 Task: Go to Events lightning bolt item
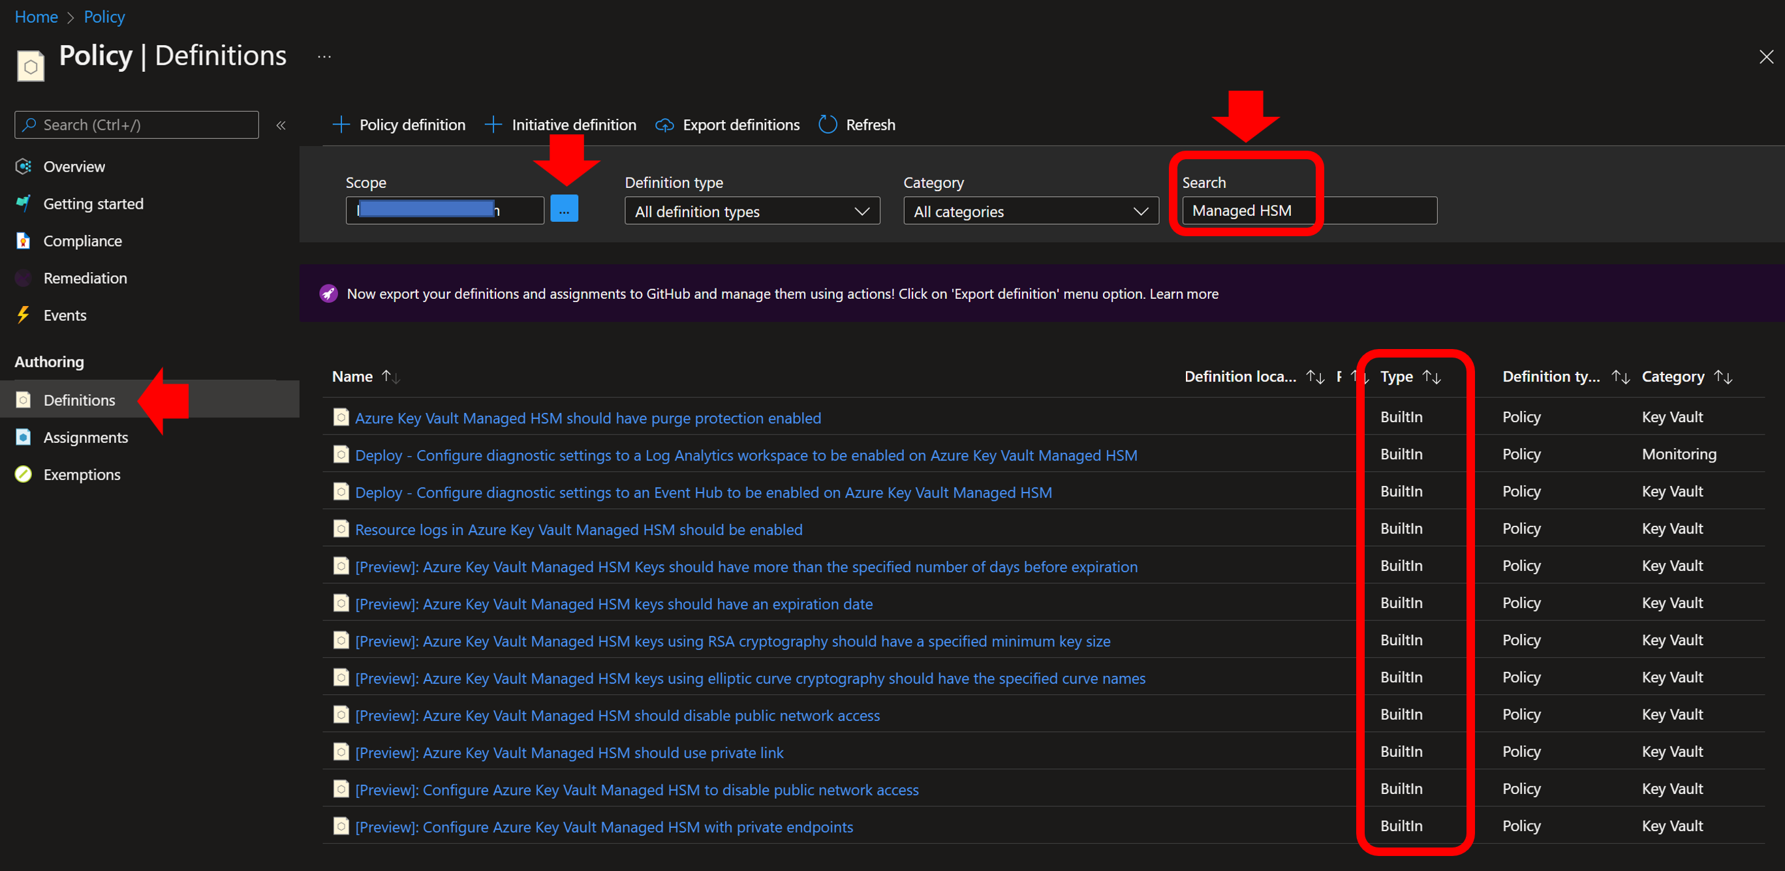(x=65, y=315)
